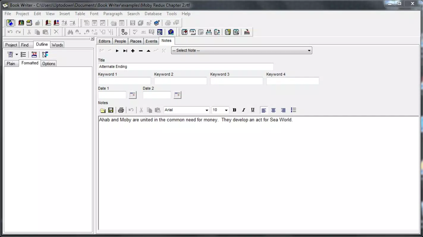Save the note with the floppy disk icon

(x=111, y=110)
